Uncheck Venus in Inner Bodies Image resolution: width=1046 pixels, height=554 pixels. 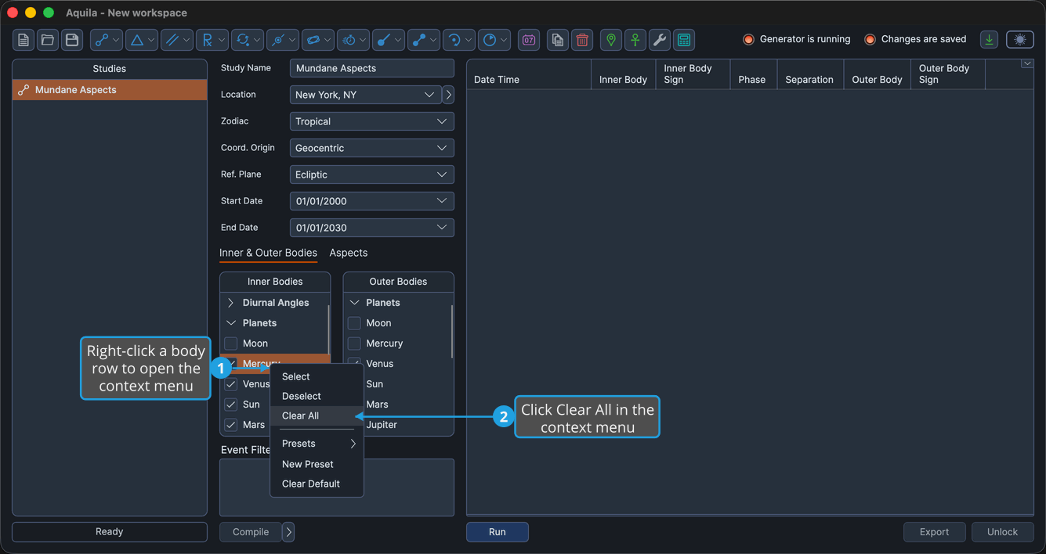(231, 384)
